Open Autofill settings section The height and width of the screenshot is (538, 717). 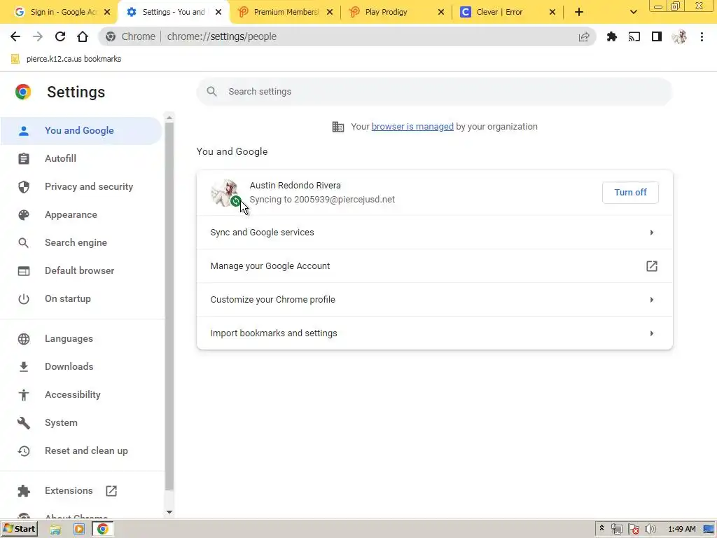[x=81, y=159]
